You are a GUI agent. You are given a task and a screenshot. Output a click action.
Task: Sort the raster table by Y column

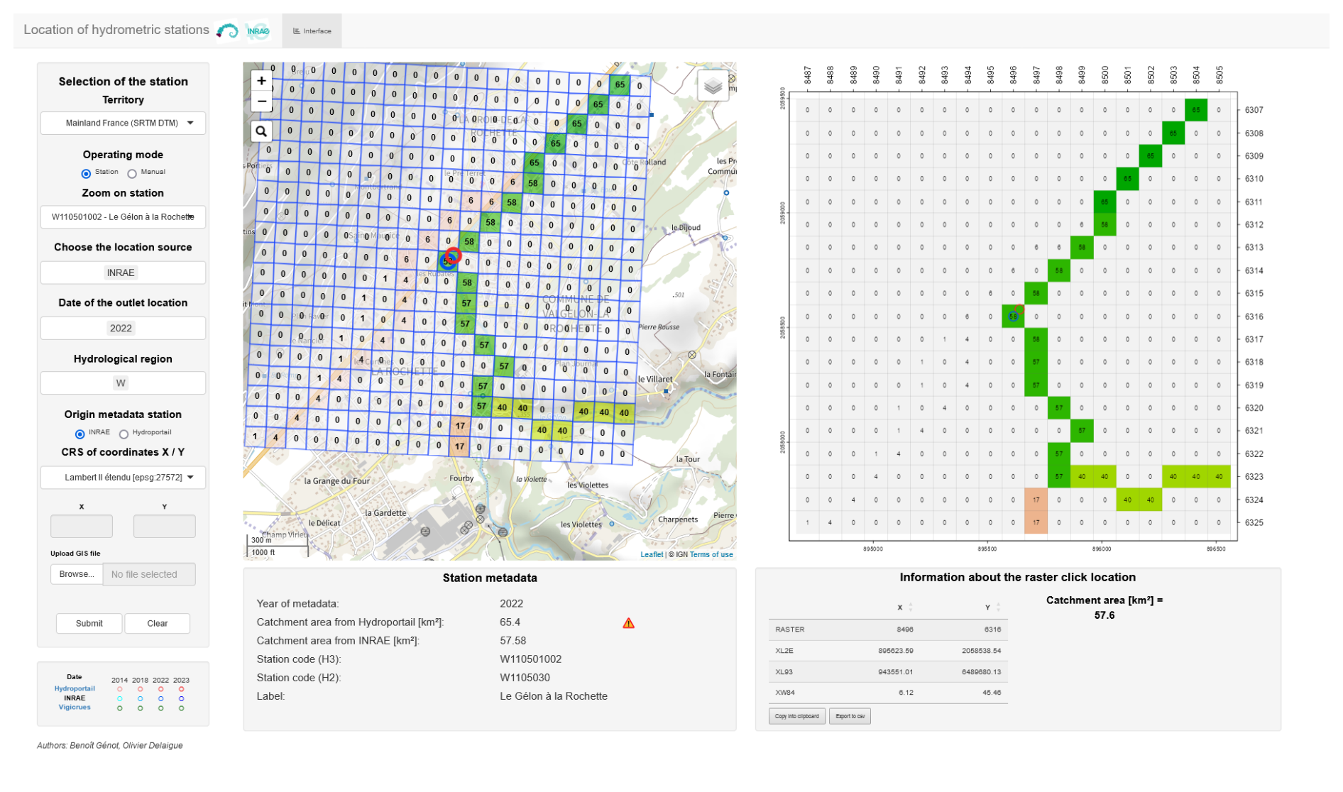997,607
